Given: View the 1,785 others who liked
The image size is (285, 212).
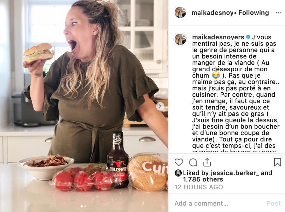Looking at the screenshot, I should pyautogui.click(x=203, y=179).
